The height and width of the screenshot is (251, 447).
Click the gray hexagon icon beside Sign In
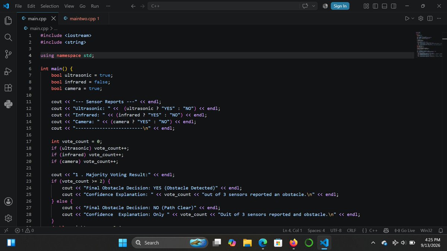coord(325,6)
